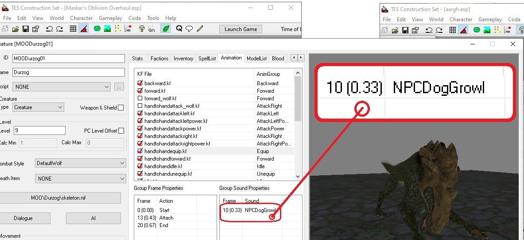Viewport: 524px width, 240px height.
Task: Click the KF file list scroll-up arrow
Action: tap(298, 72)
